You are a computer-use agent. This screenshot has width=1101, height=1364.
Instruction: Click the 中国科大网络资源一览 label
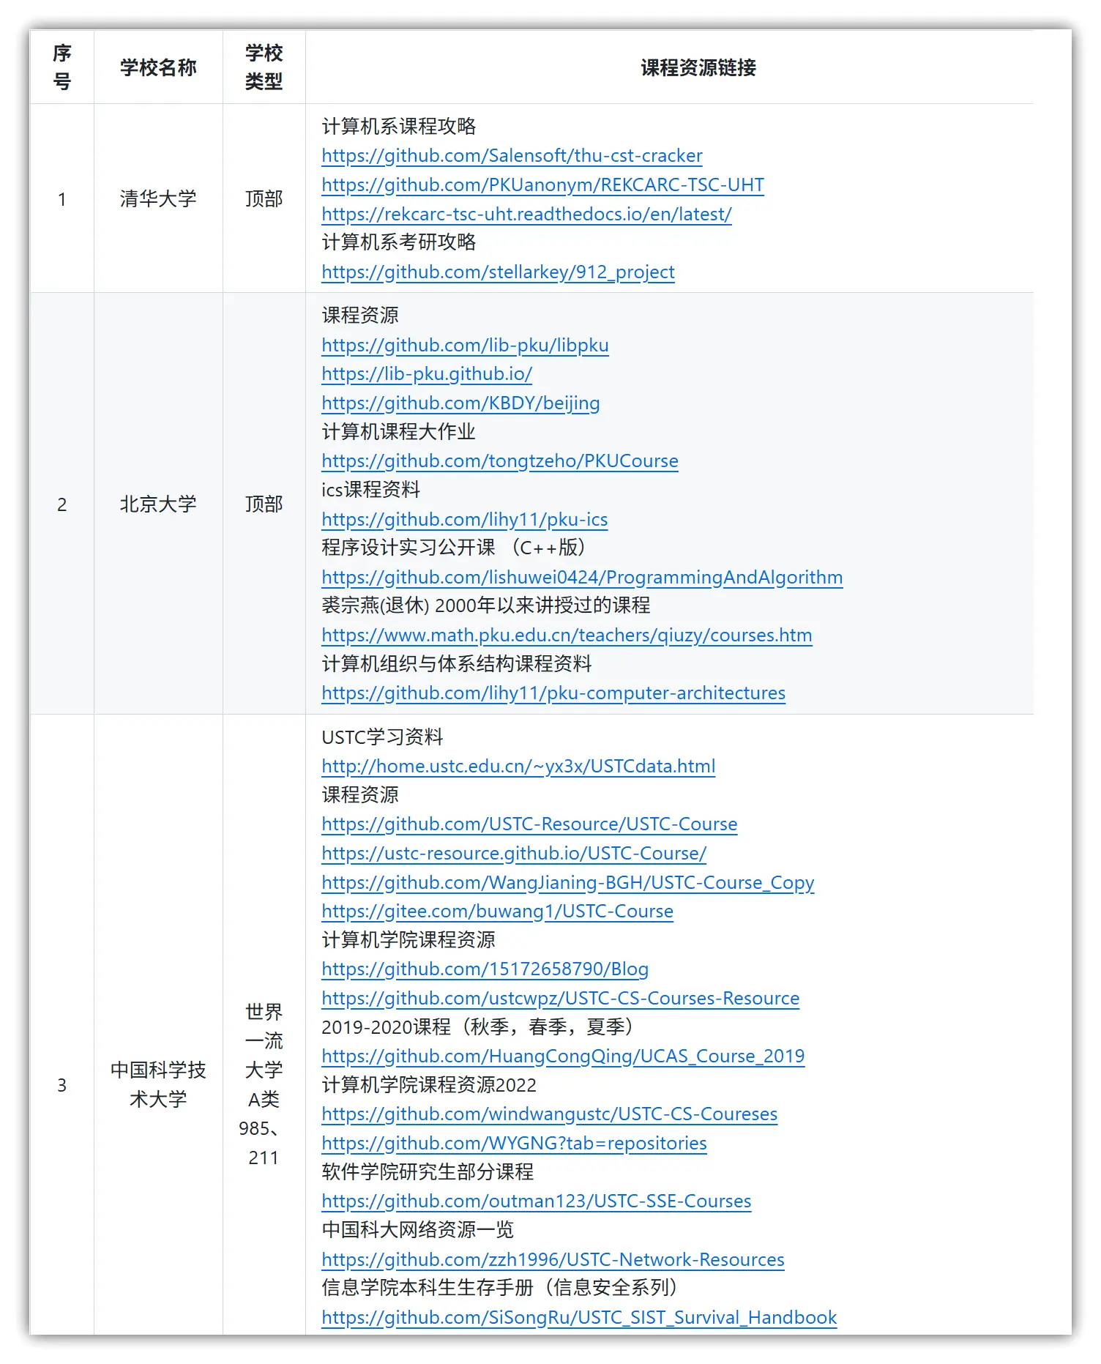click(418, 1230)
